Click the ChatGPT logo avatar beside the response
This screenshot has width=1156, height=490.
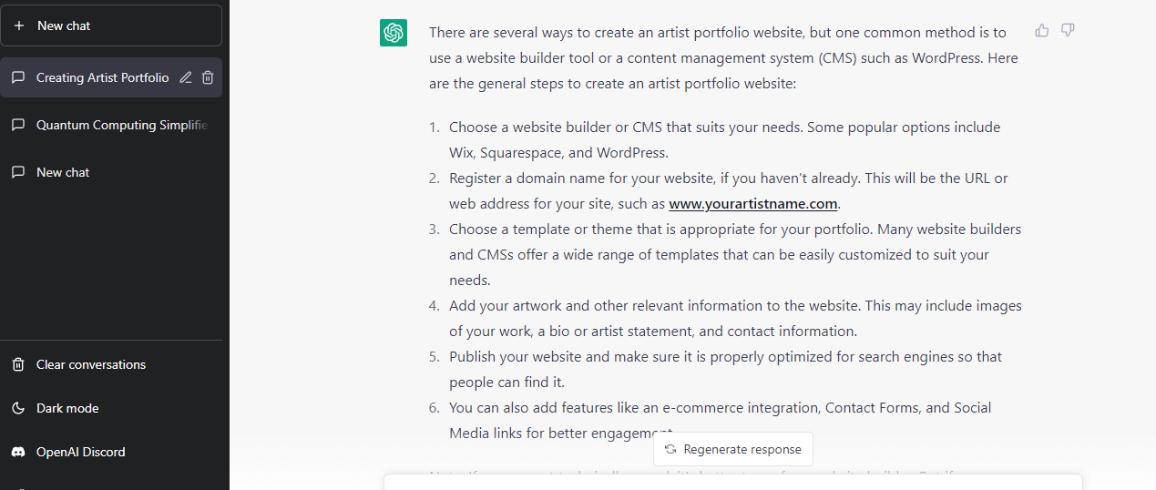coord(394,33)
